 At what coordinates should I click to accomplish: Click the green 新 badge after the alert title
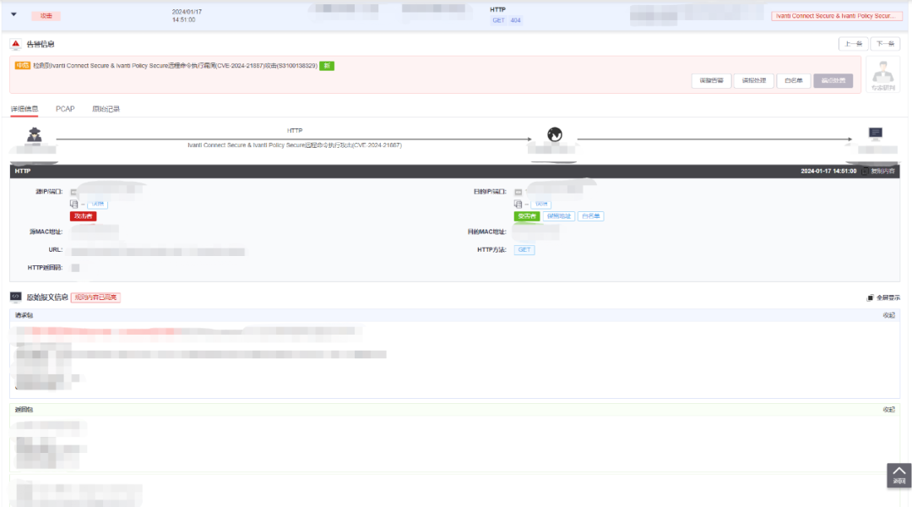point(327,66)
